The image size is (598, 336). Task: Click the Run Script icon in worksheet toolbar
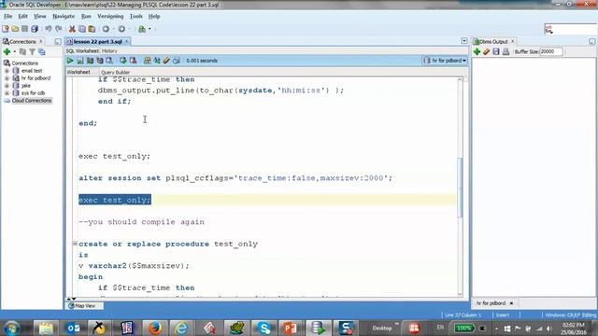point(80,61)
